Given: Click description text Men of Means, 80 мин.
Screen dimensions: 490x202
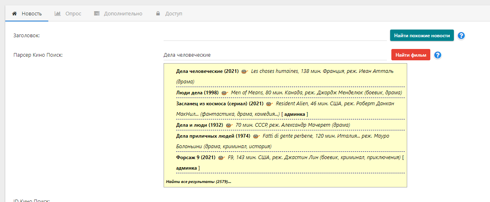Looking at the screenshot, I should [x=258, y=93].
